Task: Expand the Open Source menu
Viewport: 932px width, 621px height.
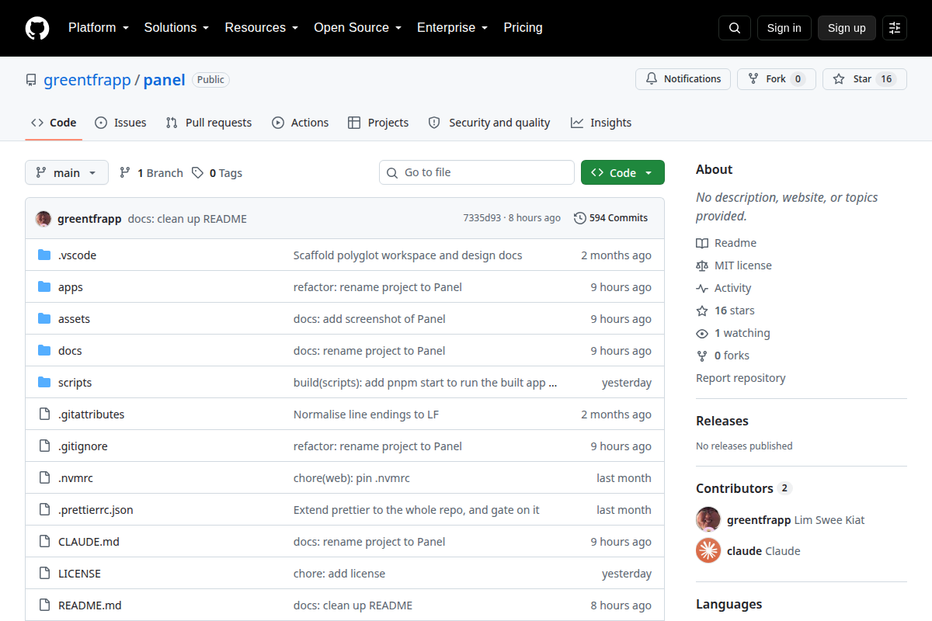Action: pyautogui.click(x=357, y=28)
